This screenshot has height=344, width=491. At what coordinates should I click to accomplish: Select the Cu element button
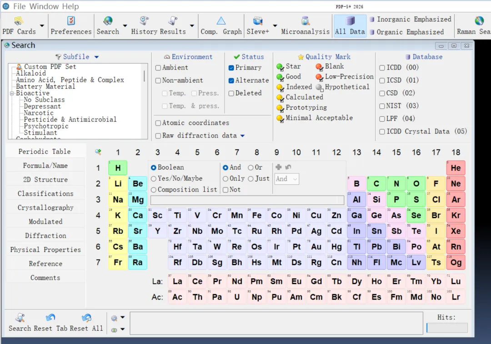pyautogui.click(x=316, y=215)
